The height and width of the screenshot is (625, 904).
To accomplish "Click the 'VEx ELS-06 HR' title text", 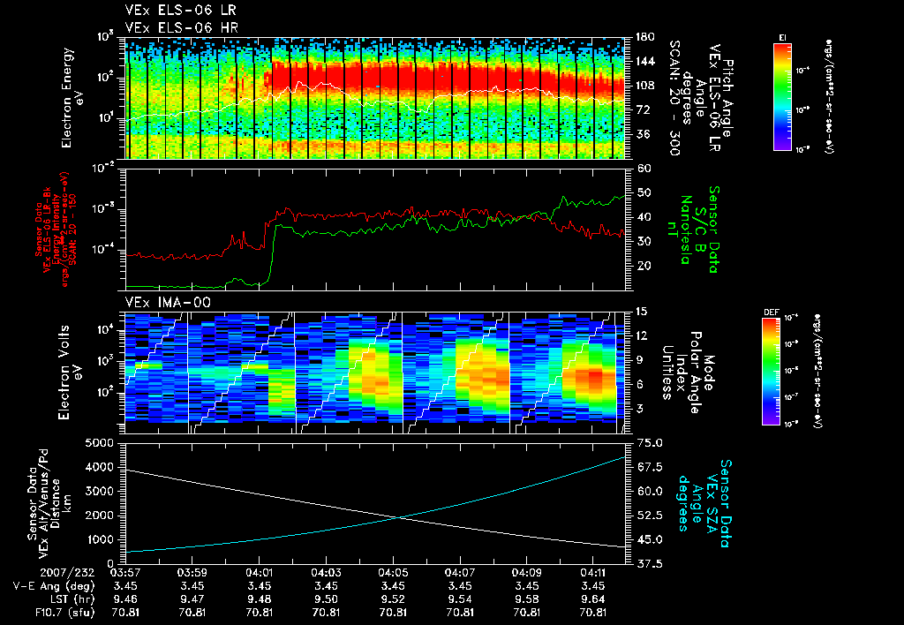I will (x=182, y=27).
